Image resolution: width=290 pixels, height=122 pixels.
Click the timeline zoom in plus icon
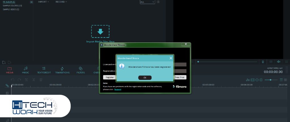[x=261, y=80]
